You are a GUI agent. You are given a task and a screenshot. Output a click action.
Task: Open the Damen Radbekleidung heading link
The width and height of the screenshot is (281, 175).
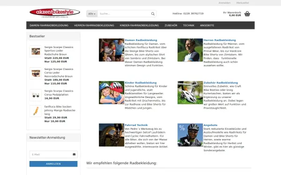(141, 40)
